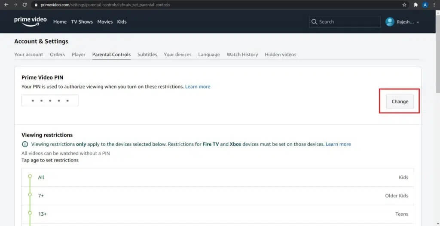Click the info icon near Viewing restrictions
Viewport: 440px width, 226px height.
click(25, 144)
